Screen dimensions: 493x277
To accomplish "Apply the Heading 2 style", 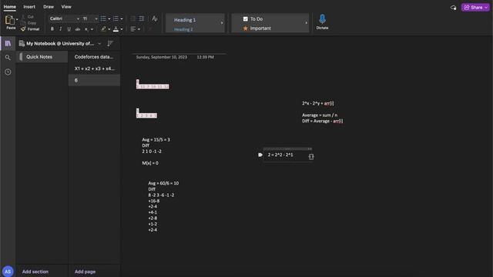I will coord(183,29).
